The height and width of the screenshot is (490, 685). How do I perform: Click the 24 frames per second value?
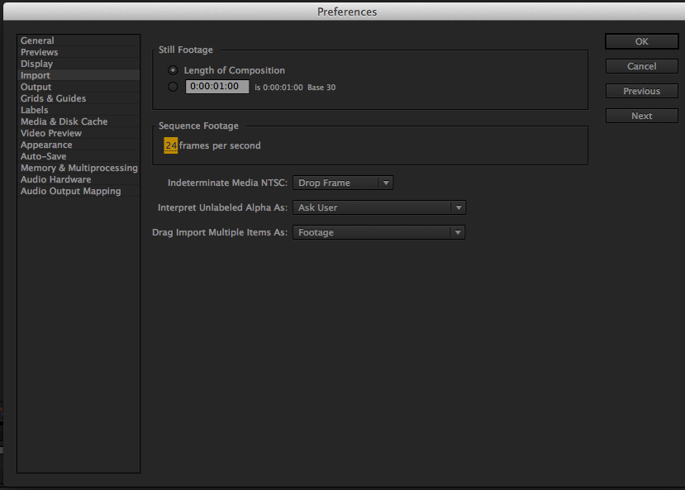[x=171, y=145]
